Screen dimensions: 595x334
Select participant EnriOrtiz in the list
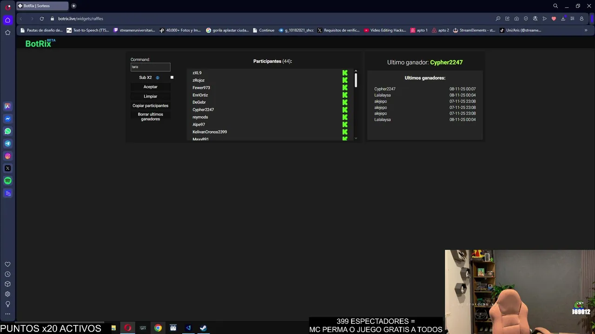pos(200,95)
